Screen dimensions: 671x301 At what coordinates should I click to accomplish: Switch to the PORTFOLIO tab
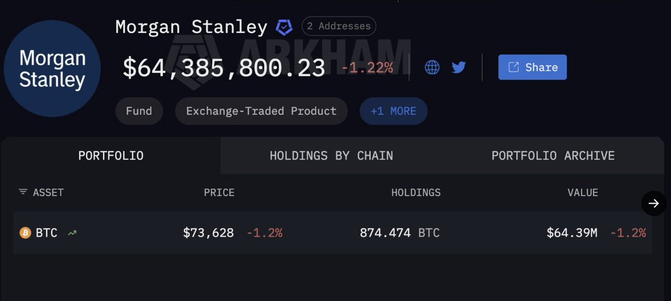tap(111, 156)
